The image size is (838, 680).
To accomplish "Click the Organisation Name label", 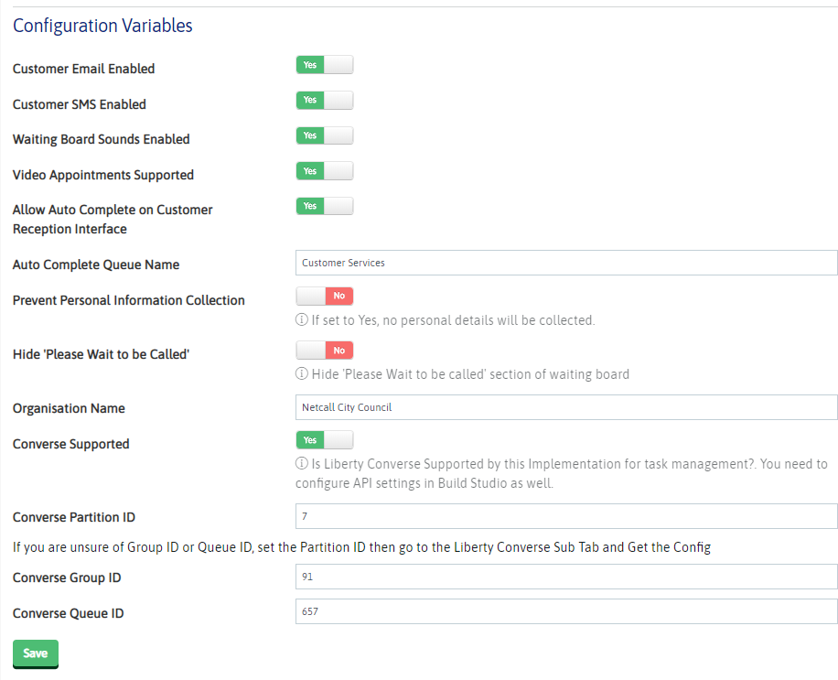I will point(69,408).
